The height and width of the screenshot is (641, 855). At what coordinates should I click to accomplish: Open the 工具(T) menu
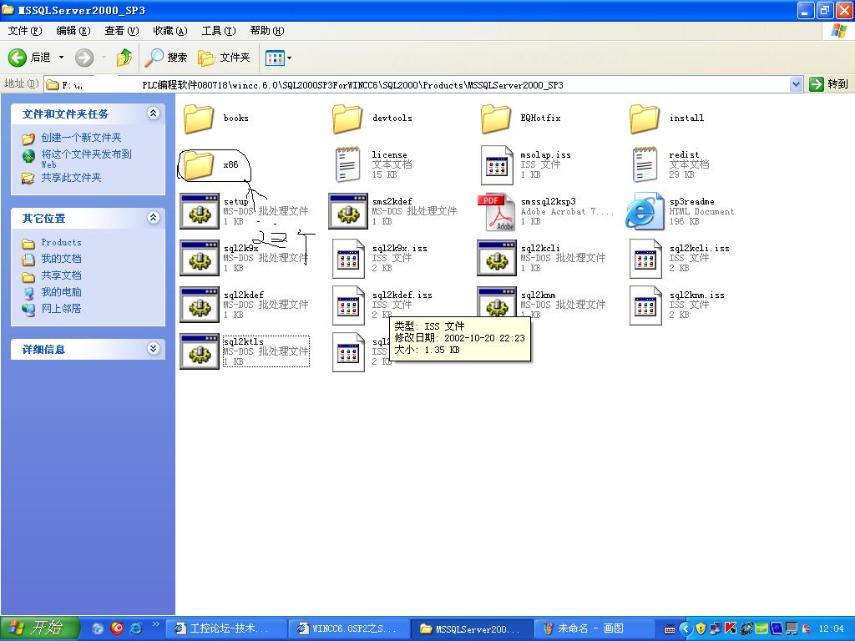tap(219, 31)
